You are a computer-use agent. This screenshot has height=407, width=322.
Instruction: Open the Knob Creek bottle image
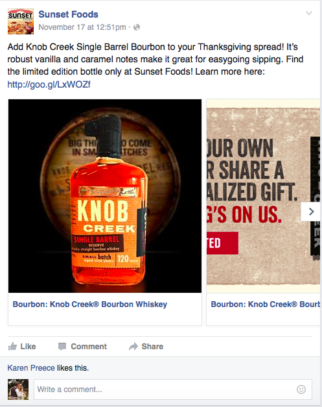pos(105,196)
